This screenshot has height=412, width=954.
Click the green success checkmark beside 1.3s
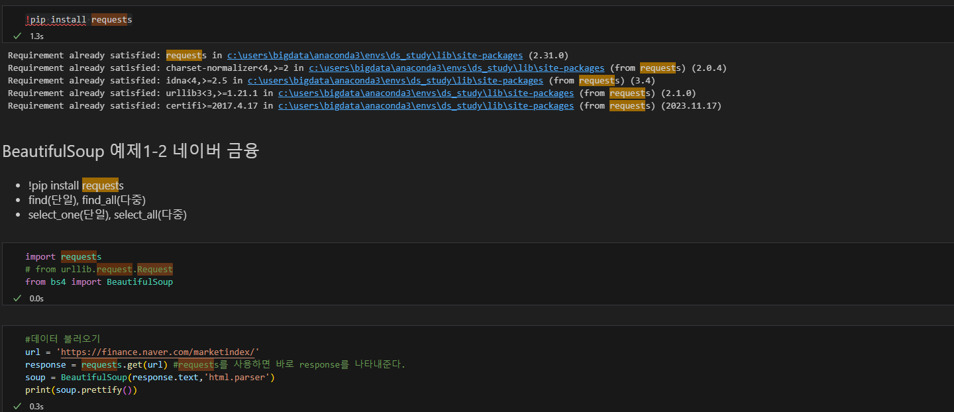click(17, 36)
